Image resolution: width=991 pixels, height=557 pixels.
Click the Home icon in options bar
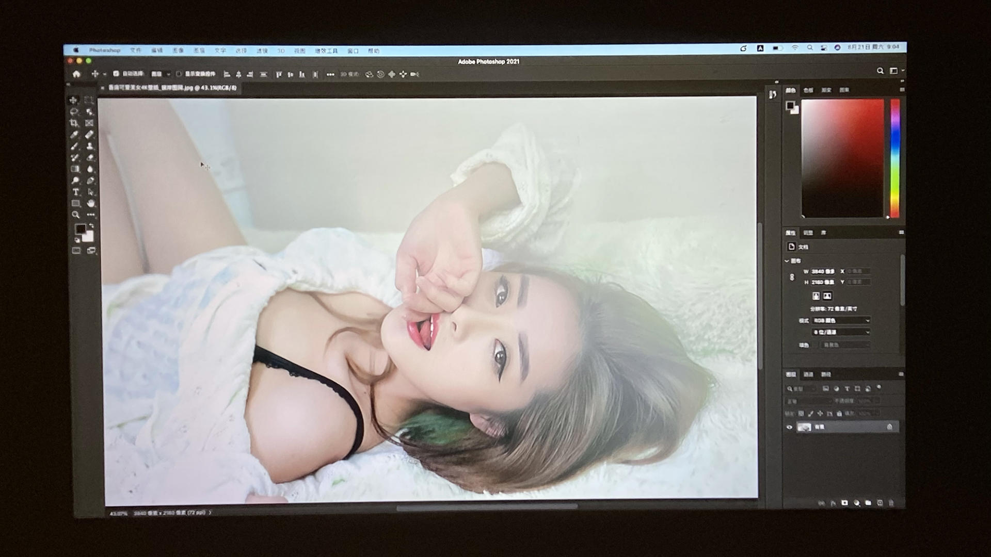point(76,74)
